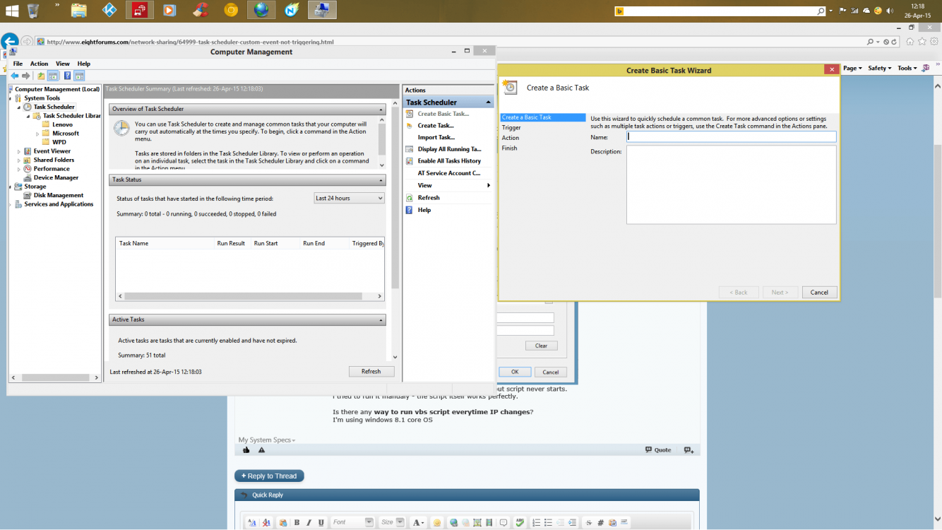Open the OneDrive cloud tray icon
Screen dimensions: 942x530
[866, 11]
